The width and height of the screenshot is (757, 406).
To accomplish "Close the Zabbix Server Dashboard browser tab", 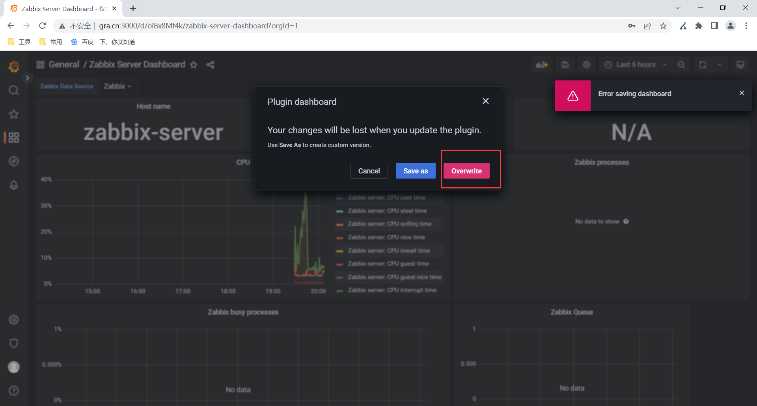I will pos(114,8).
